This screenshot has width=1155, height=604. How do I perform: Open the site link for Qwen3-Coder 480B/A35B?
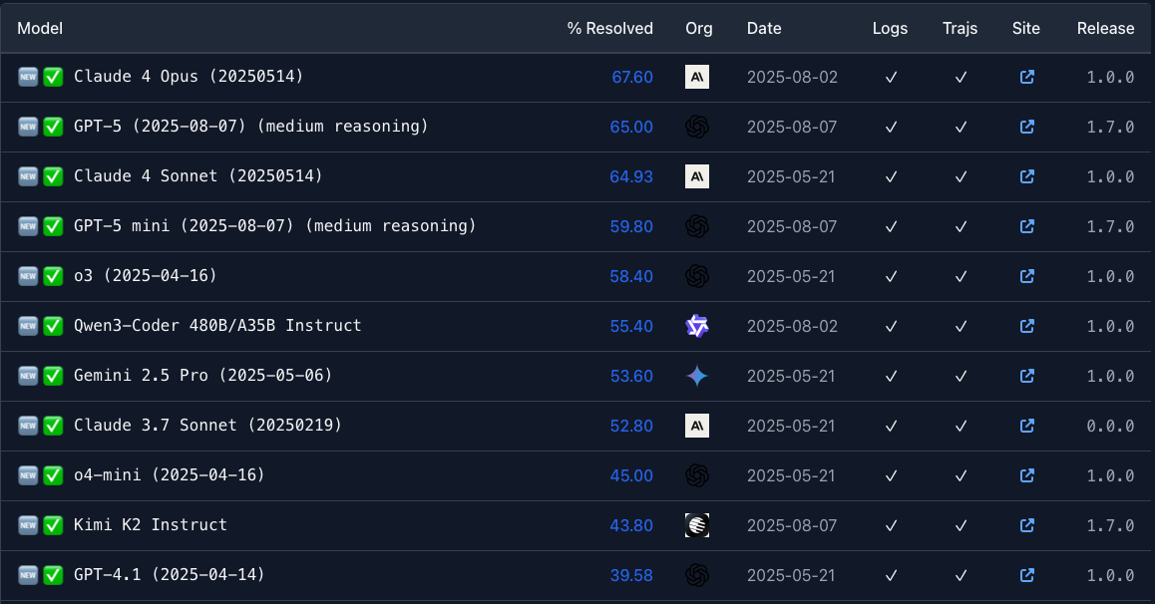(x=1026, y=326)
